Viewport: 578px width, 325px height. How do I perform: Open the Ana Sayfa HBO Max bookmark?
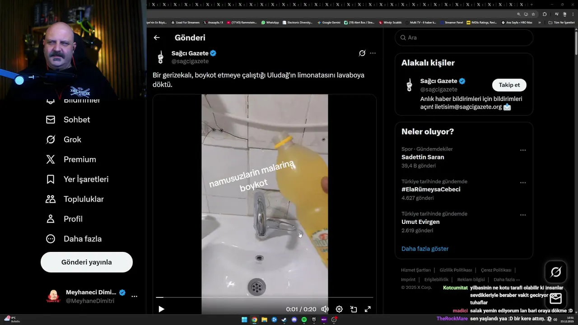point(517,22)
